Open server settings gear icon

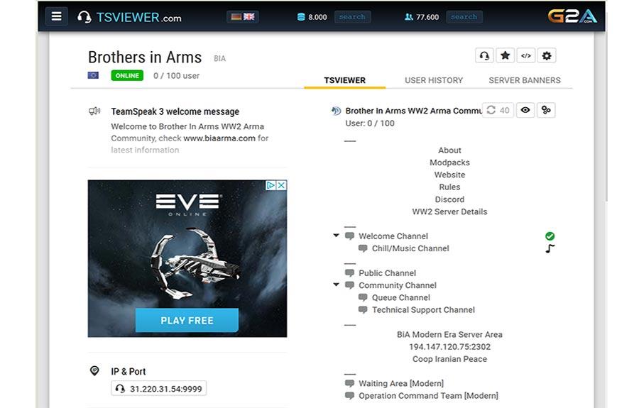click(x=547, y=56)
